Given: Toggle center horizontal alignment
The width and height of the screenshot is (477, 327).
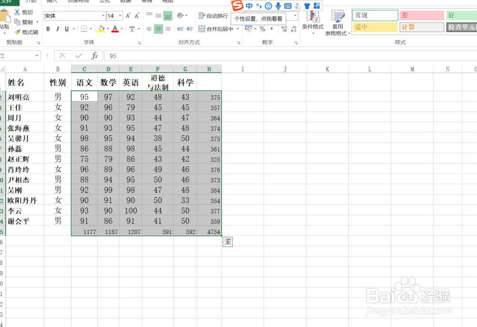Looking at the screenshot, I should click(x=158, y=29).
